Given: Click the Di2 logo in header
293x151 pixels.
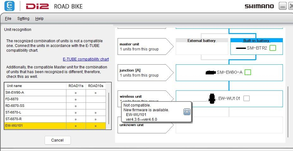Looking at the screenshot, I should (37, 6).
